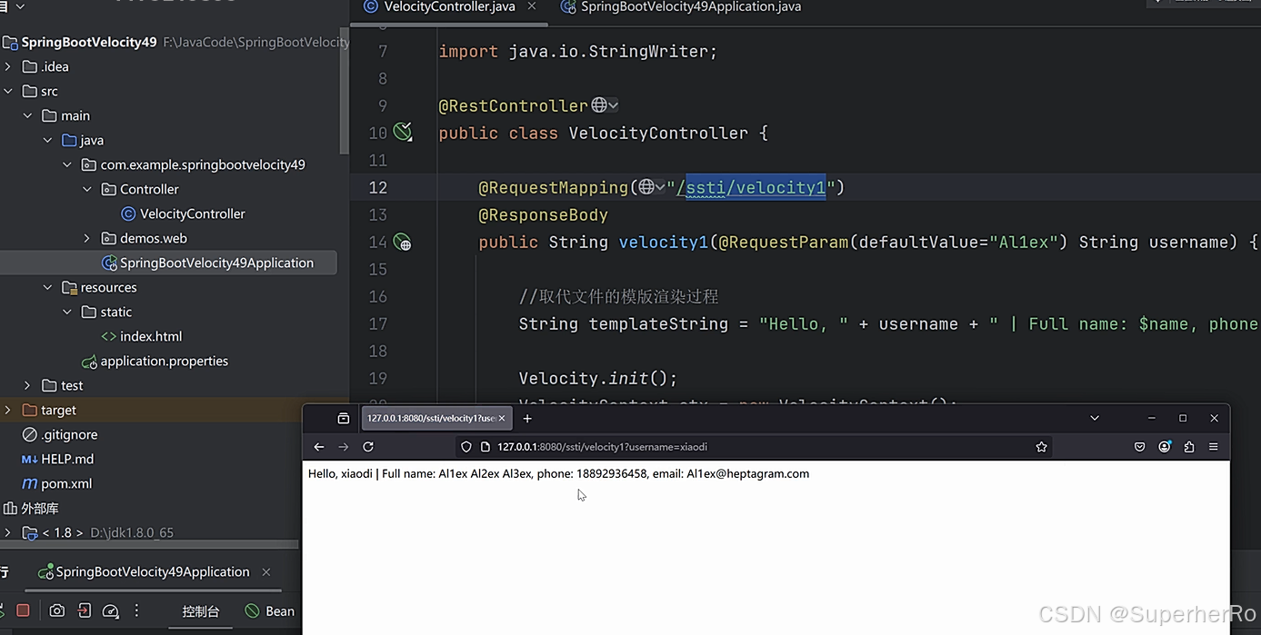
Task: Reload the browser page
Action: coord(368,447)
